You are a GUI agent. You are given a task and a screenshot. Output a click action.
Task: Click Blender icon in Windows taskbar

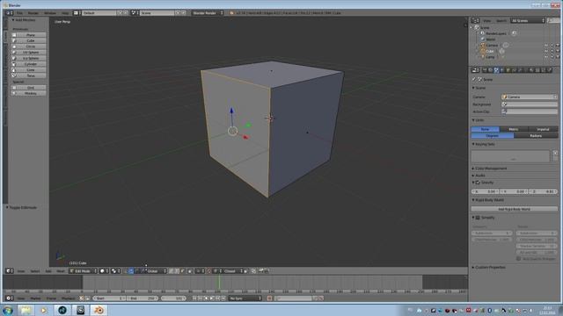click(99, 310)
